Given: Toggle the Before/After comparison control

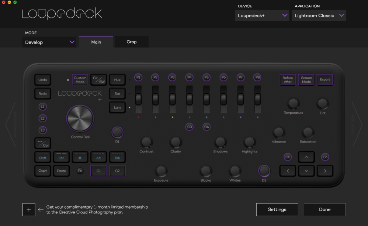Looking at the screenshot, I should tap(288, 79).
